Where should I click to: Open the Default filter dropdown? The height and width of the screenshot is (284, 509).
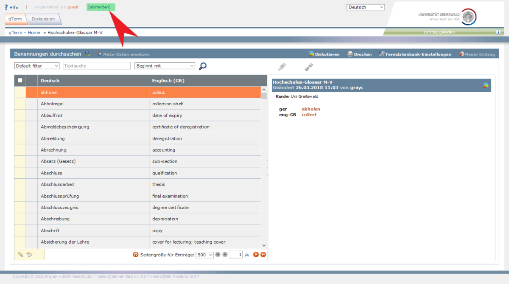pos(37,66)
